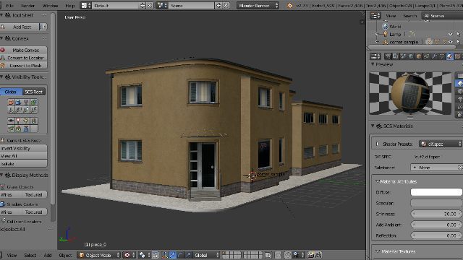The height and width of the screenshot is (260, 463).
Task: Open the Data properties tab icon
Action: (442, 56)
